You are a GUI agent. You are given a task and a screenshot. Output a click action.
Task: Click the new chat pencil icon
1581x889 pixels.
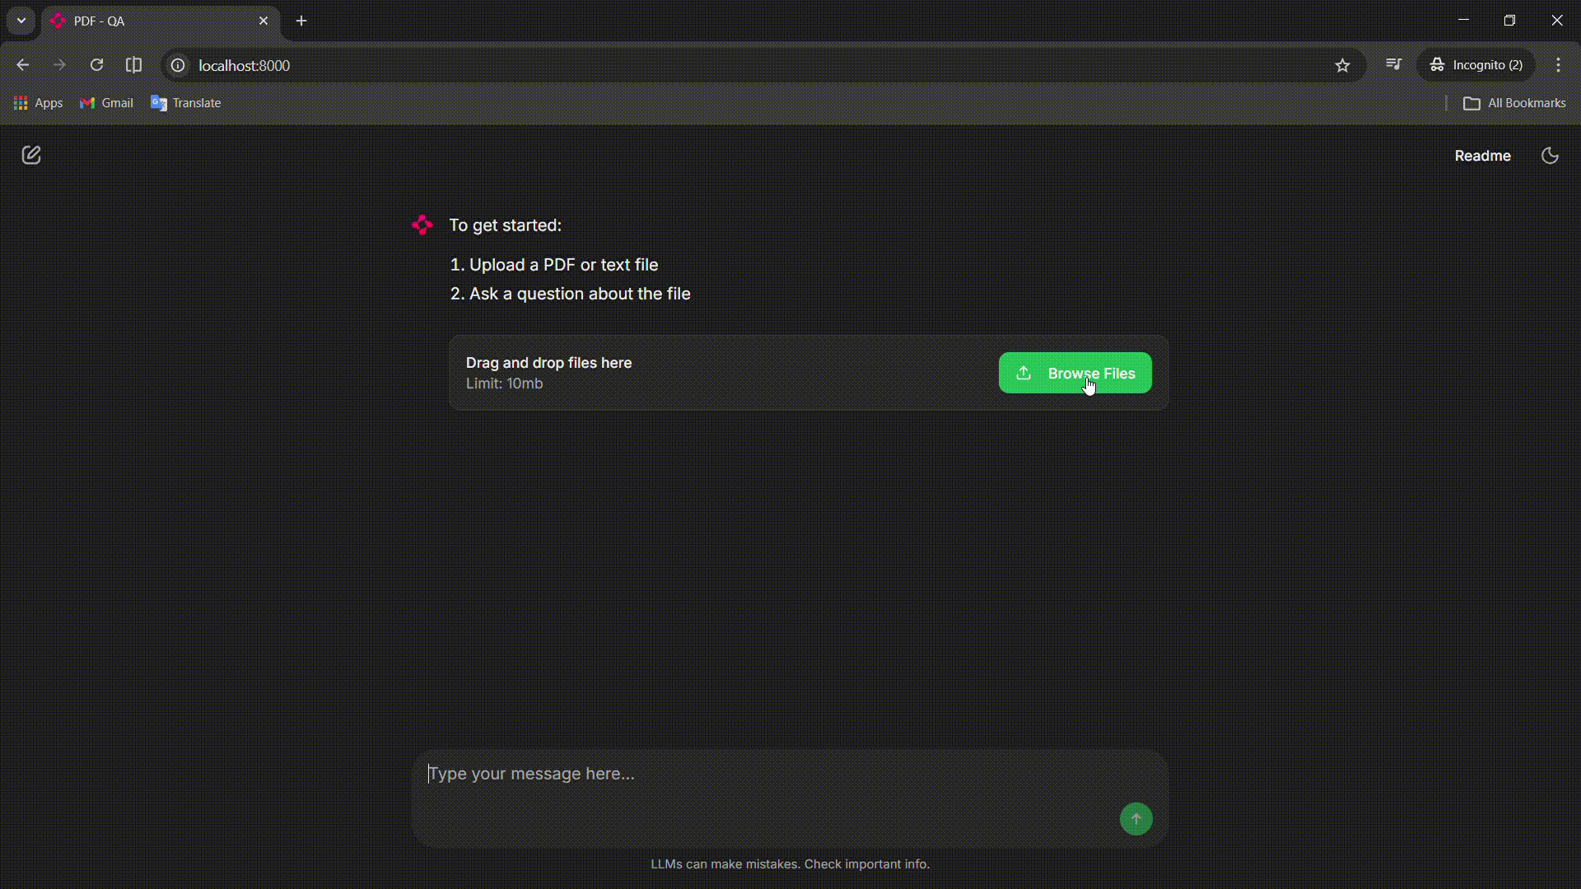pyautogui.click(x=31, y=155)
